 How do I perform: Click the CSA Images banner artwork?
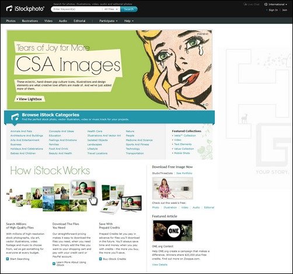click(110, 70)
